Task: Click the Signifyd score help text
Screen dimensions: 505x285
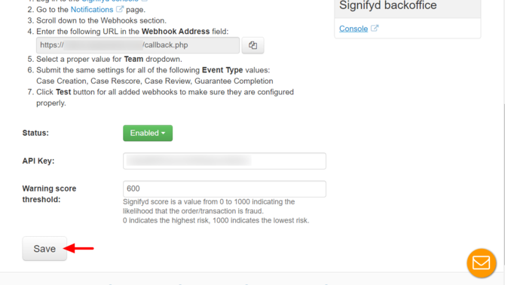Action: click(x=216, y=211)
